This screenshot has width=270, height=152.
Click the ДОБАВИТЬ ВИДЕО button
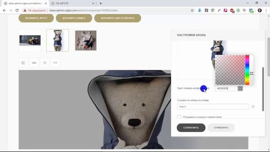tap(74, 18)
